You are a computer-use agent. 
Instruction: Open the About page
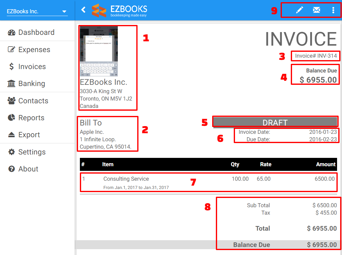click(37, 169)
